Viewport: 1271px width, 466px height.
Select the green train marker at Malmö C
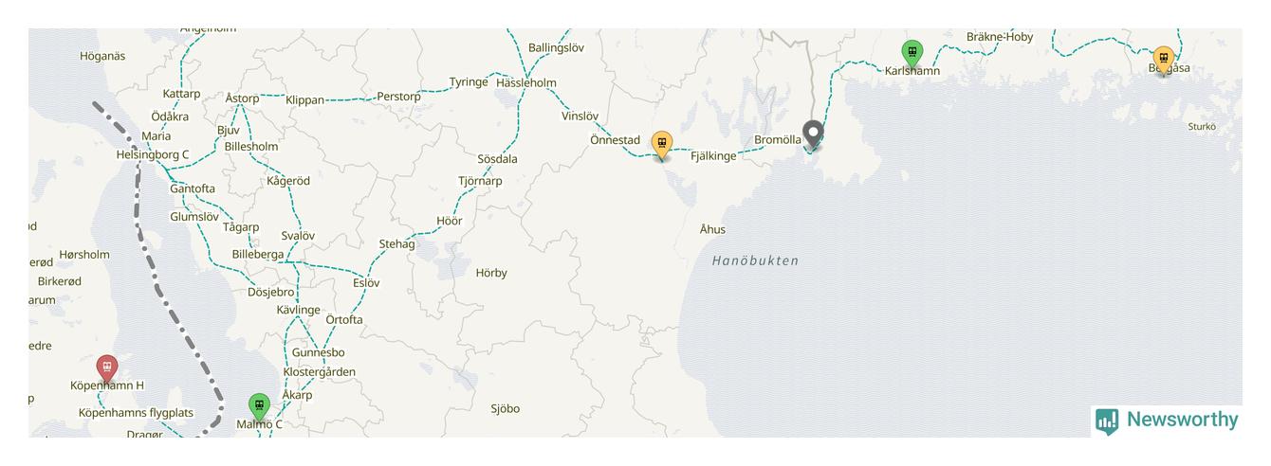click(x=259, y=406)
